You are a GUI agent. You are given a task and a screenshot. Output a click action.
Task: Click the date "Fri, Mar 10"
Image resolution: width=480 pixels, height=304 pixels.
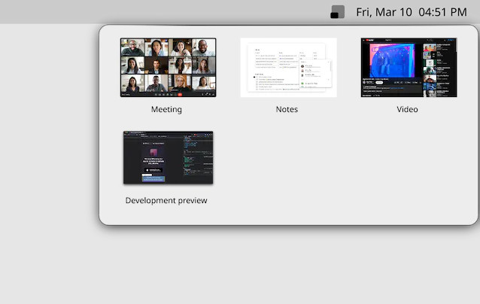click(x=384, y=12)
